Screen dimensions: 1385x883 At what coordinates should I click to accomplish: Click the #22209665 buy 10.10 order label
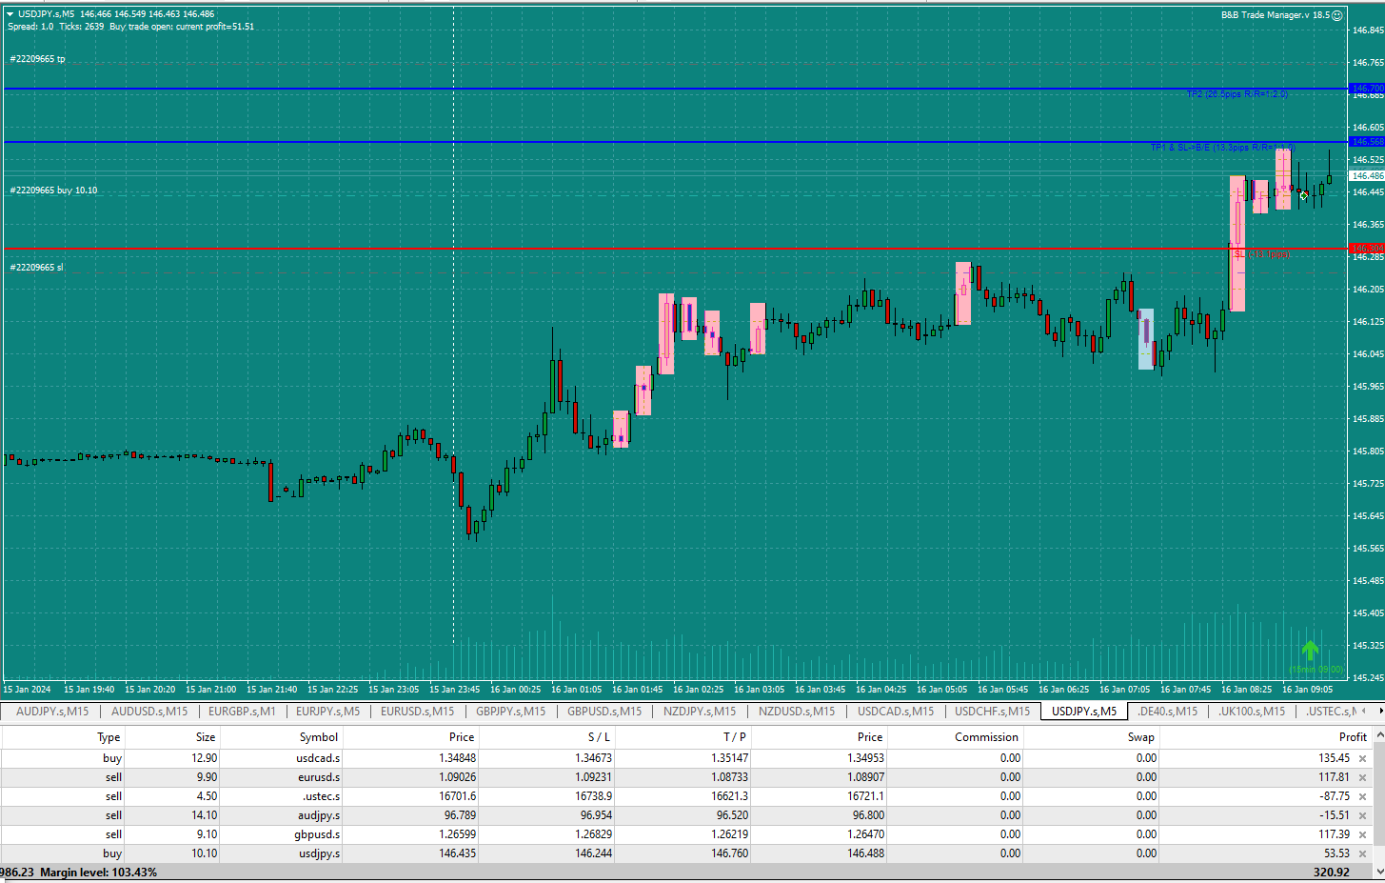pyautogui.click(x=53, y=191)
